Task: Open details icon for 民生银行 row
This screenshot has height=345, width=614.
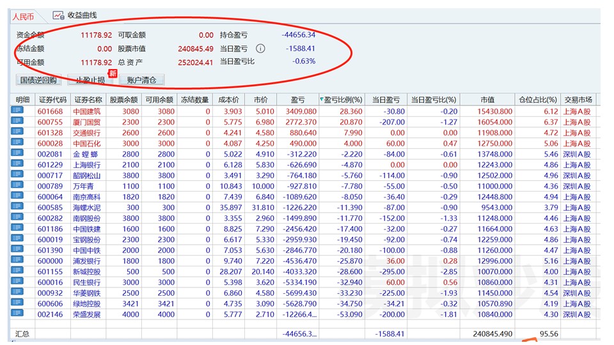Action: coord(17,281)
